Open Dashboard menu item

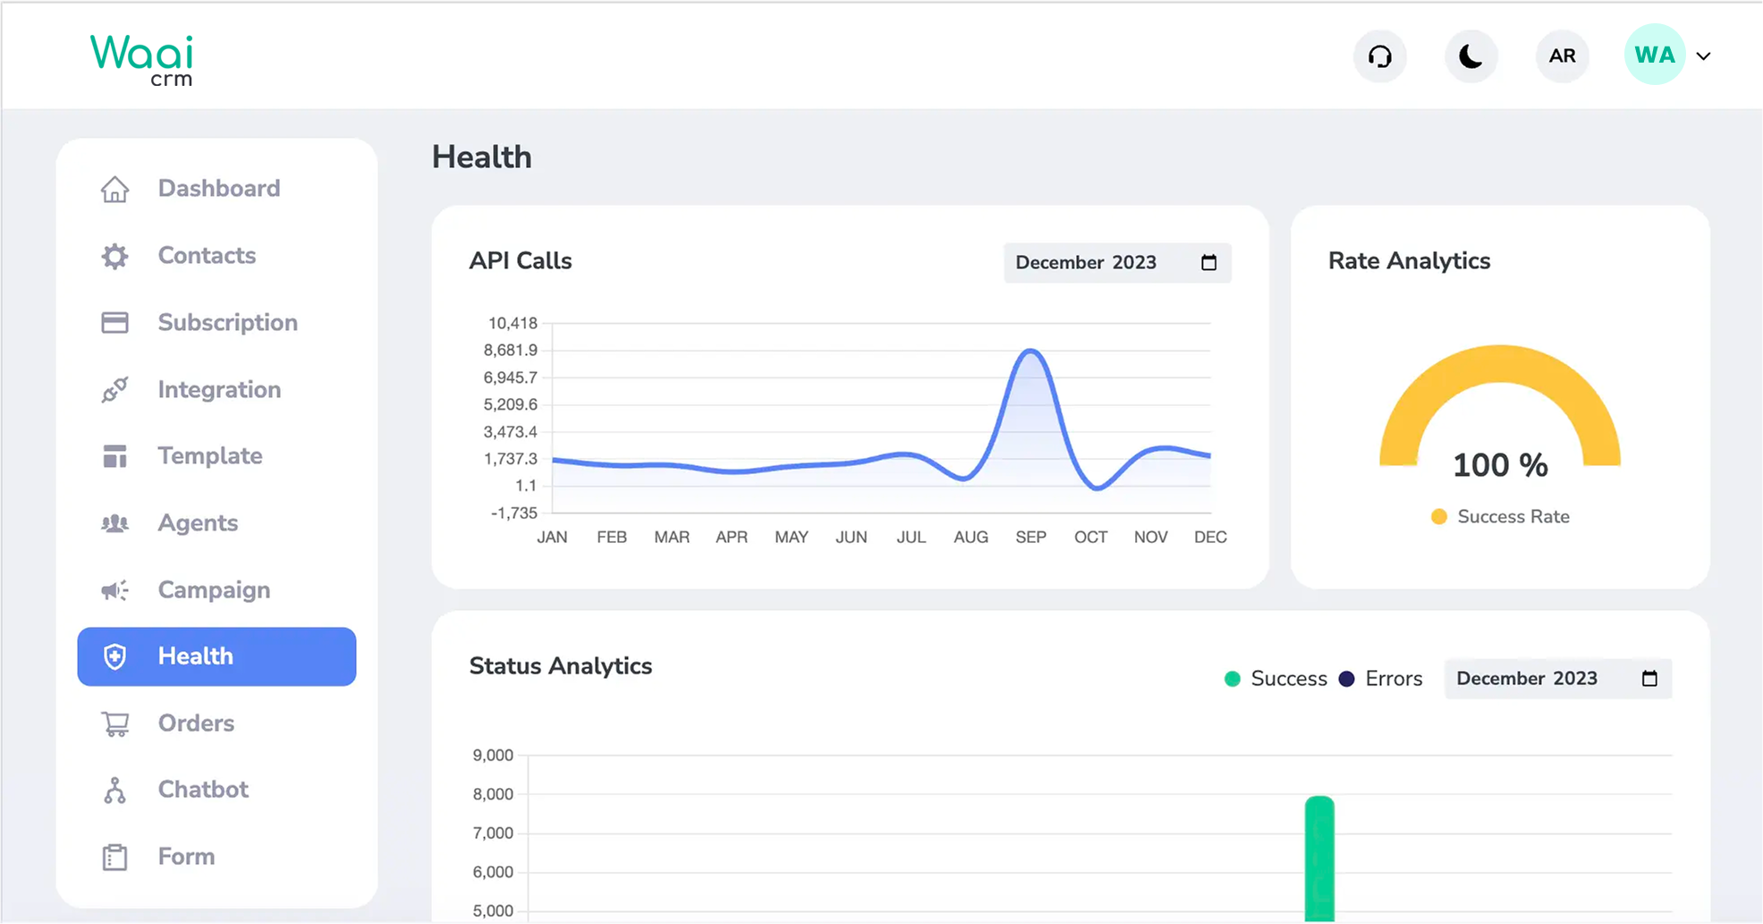coord(217,189)
